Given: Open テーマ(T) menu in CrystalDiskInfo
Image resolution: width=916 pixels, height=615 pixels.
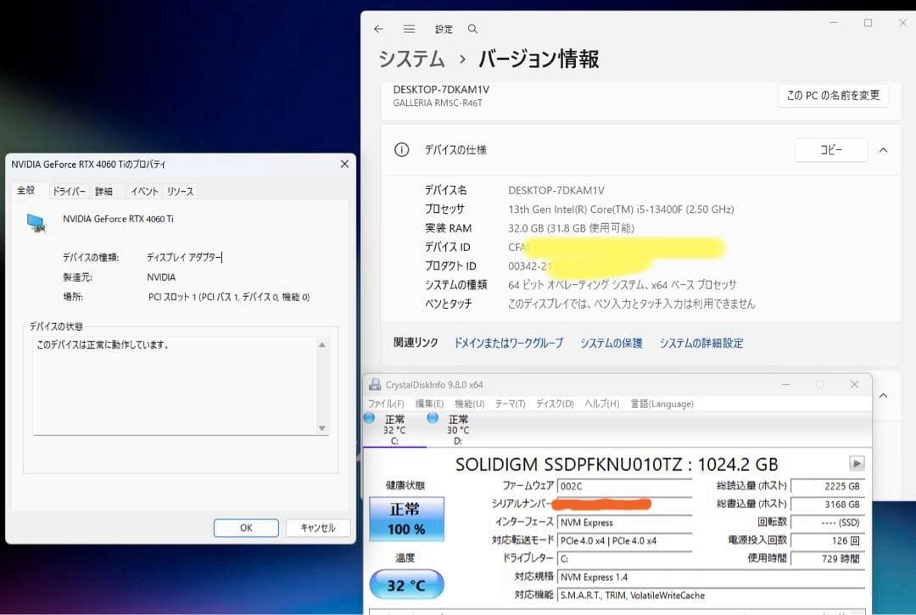Looking at the screenshot, I should coord(510,404).
